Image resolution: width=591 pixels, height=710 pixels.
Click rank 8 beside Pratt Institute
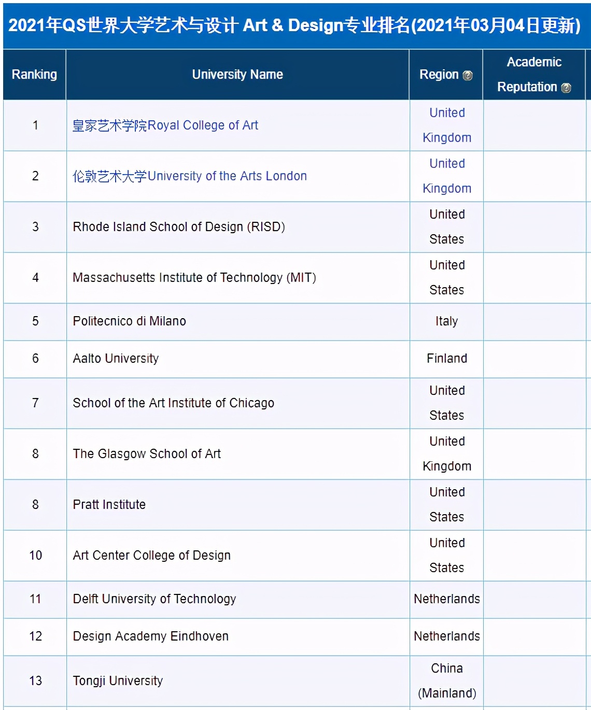tap(35, 505)
